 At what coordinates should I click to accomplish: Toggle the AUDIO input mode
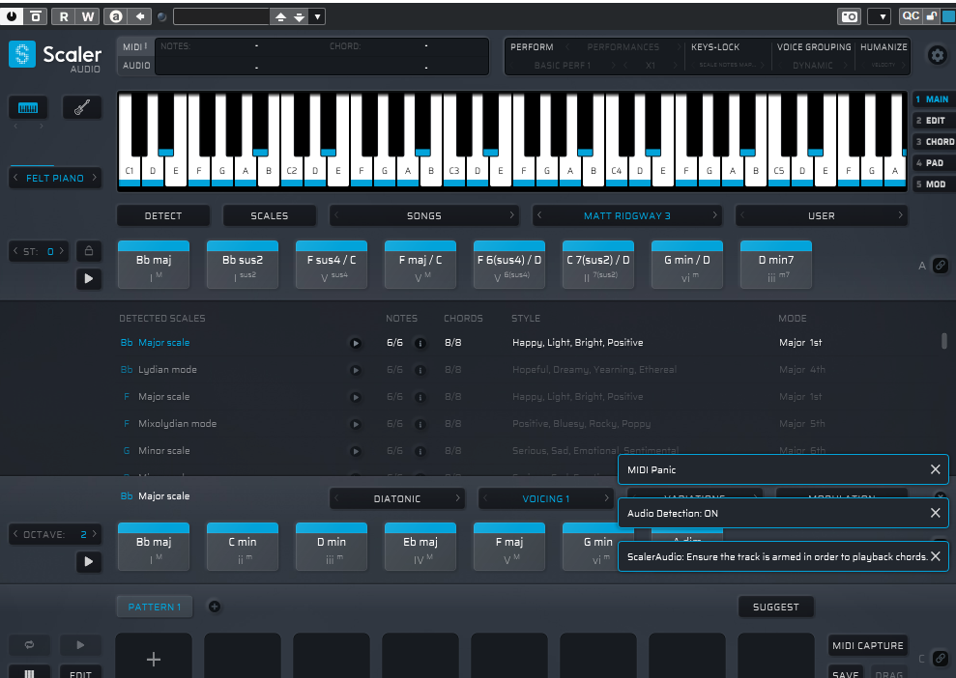(134, 66)
